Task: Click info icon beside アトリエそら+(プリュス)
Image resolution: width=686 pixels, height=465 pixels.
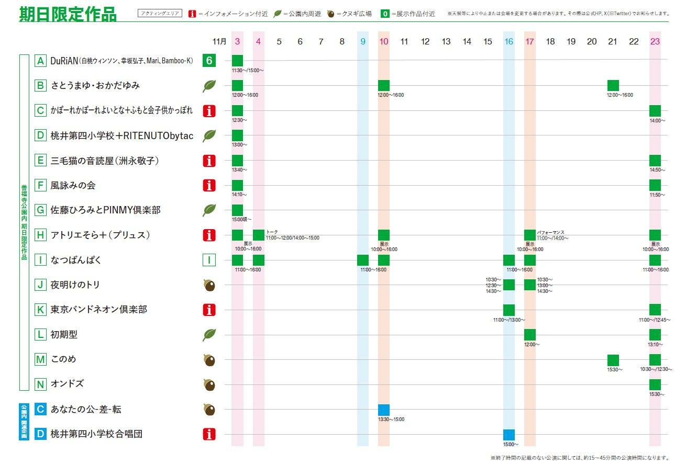Action: coord(209,235)
